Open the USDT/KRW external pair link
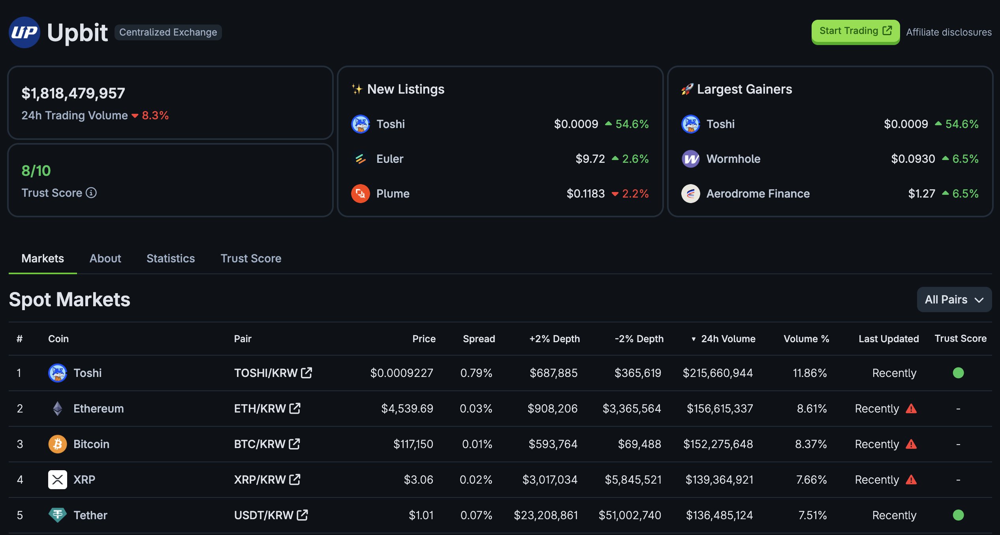Screen dimensions: 1000x535 pos(302,514)
